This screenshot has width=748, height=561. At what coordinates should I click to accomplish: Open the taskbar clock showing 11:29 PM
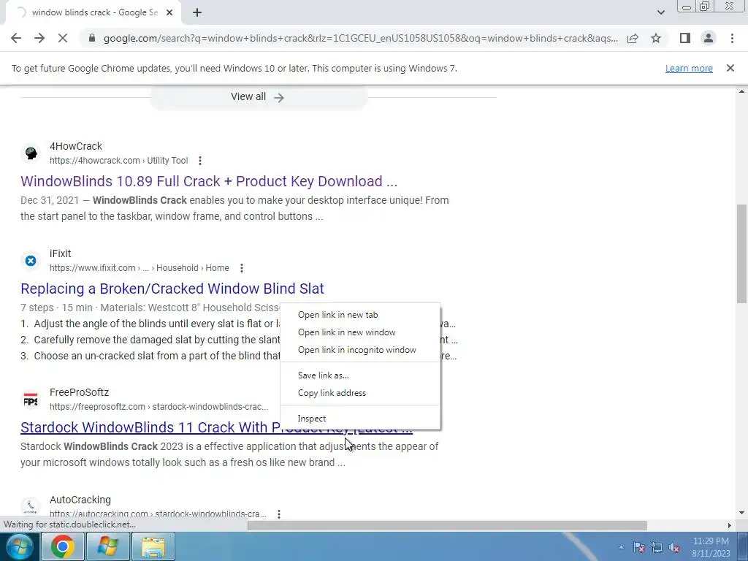711,547
